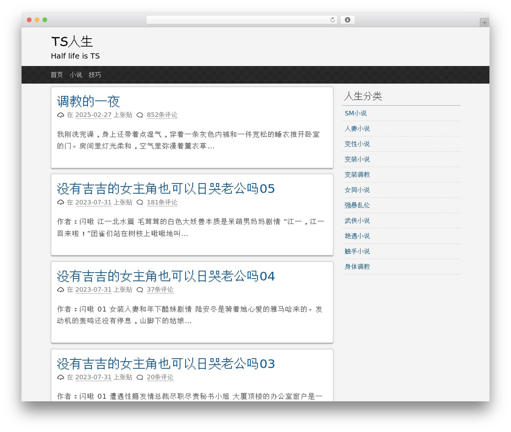The width and height of the screenshot is (511, 432).
Task: Click the browser reload icon
Action: tap(332, 20)
